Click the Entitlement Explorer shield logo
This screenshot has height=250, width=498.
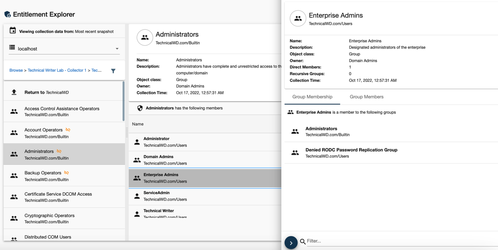click(x=7, y=15)
